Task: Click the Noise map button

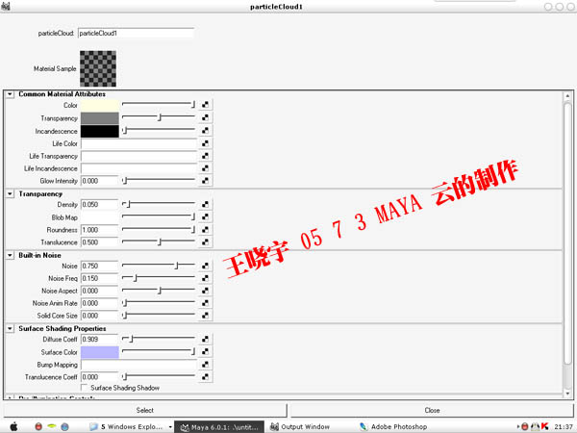Action: [x=206, y=266]
